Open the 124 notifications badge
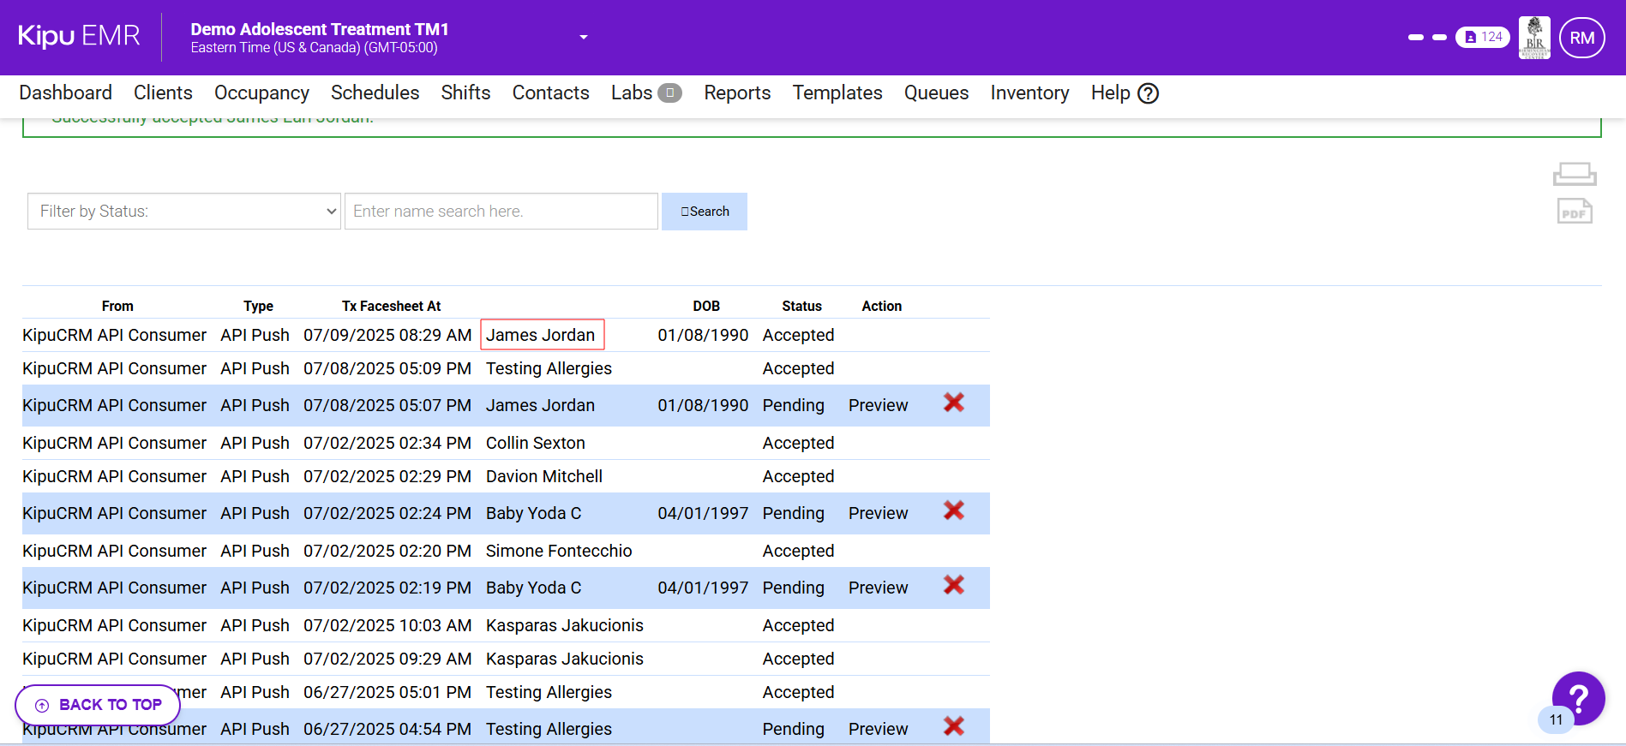Image resolution: width=1626 pixels, height=746 pixels. (x=1482, y=38)
